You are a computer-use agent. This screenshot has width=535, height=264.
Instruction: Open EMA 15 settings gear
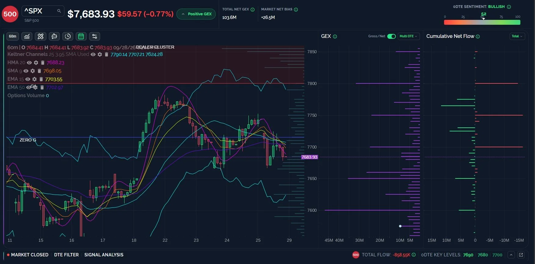(x=34, y=79)
